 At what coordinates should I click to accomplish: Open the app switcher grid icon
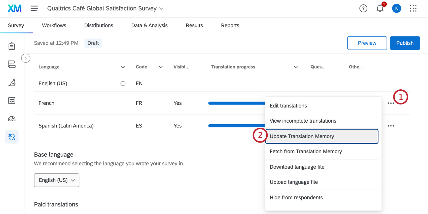(413, 9)
